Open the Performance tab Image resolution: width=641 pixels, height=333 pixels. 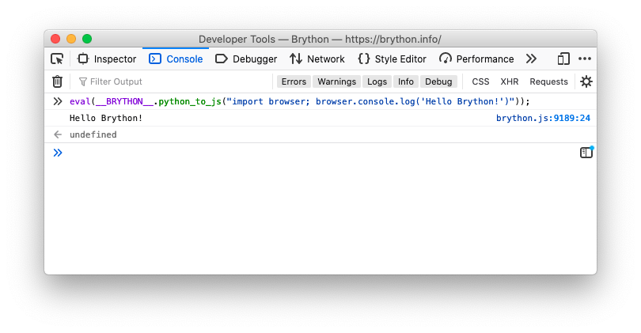coord(476,59)
